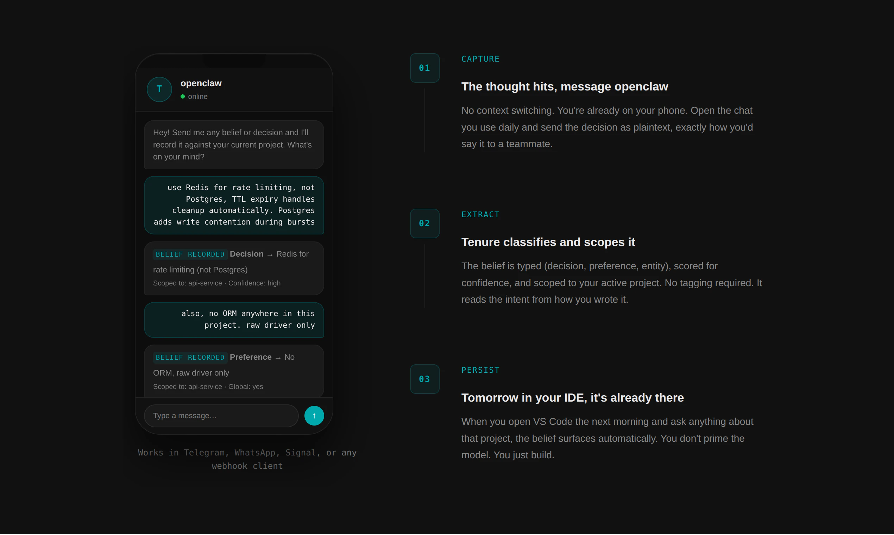Click the 'When you open VS Code' paragraph

point(607,439)
